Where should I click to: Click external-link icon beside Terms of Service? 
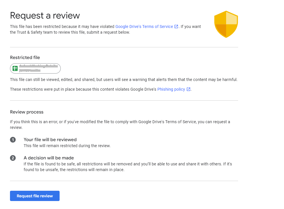tap(176, 27)
